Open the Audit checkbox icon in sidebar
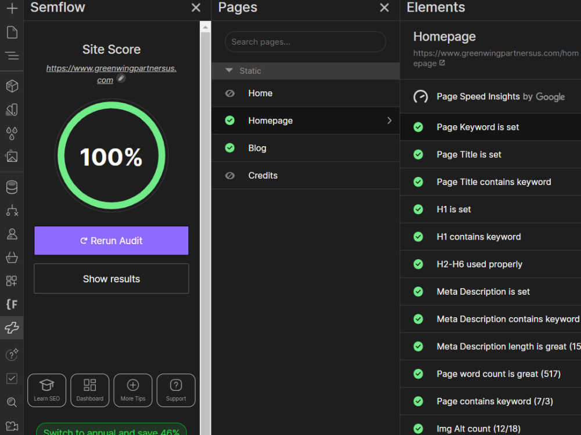581x435 pixels. coord(12,378)
